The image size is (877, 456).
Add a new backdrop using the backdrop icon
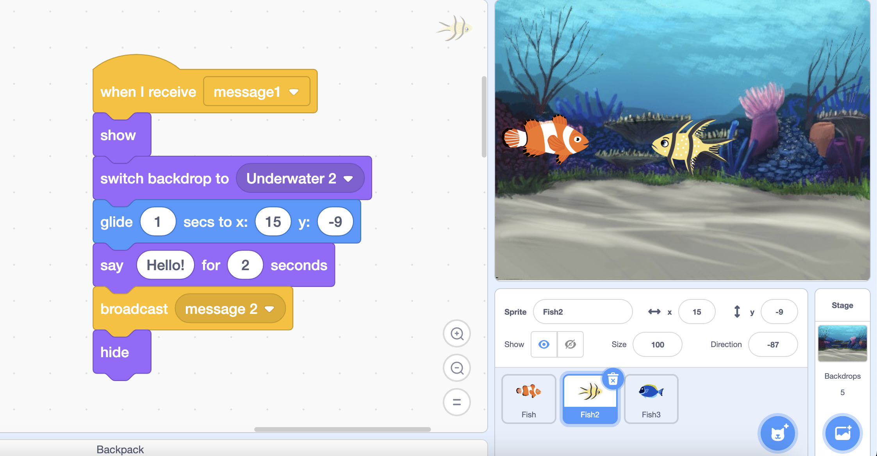tap(842, 433)
